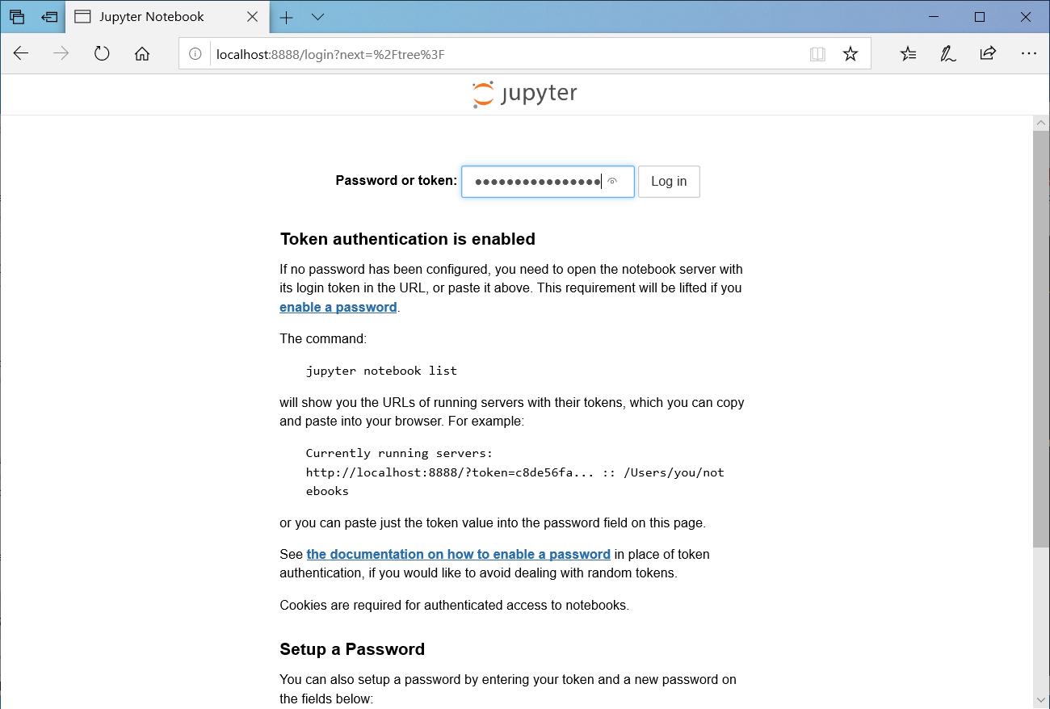Open Settings and more menu
This screenshot has width=1050, height=709.
[1028, 54]
